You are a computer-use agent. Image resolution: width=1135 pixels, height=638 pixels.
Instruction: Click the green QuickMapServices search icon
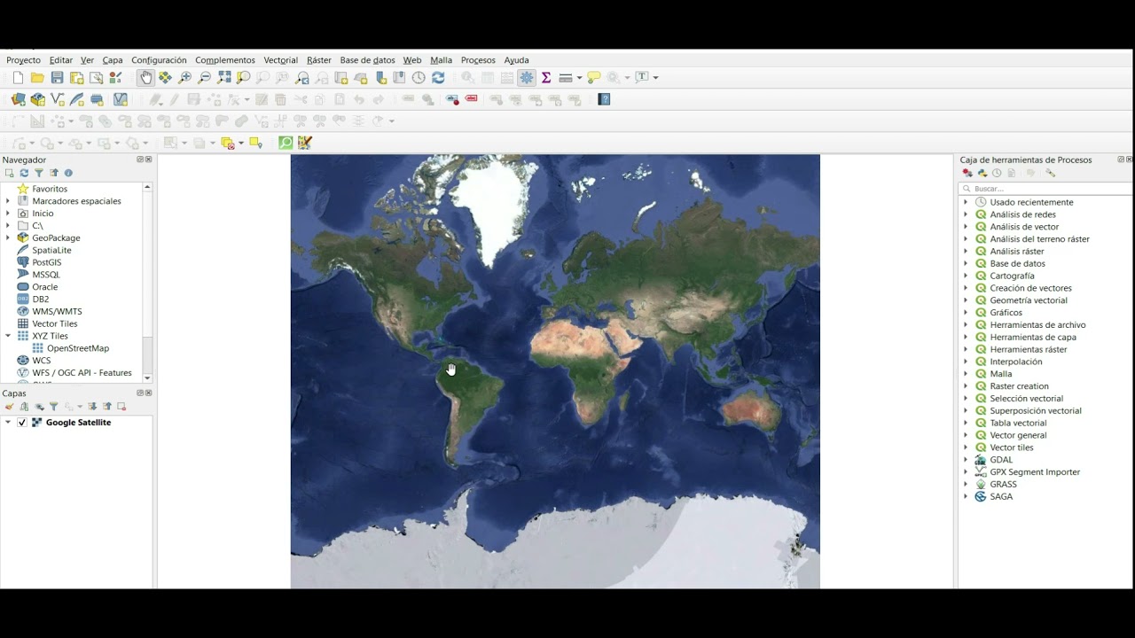286,143
